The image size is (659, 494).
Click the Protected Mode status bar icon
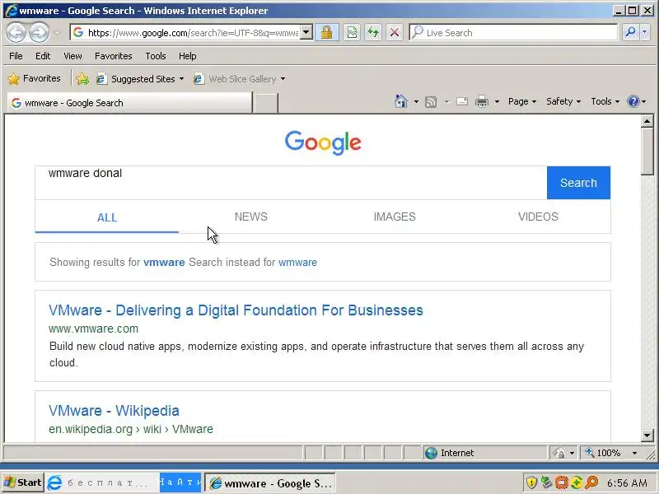pos(559,453)
